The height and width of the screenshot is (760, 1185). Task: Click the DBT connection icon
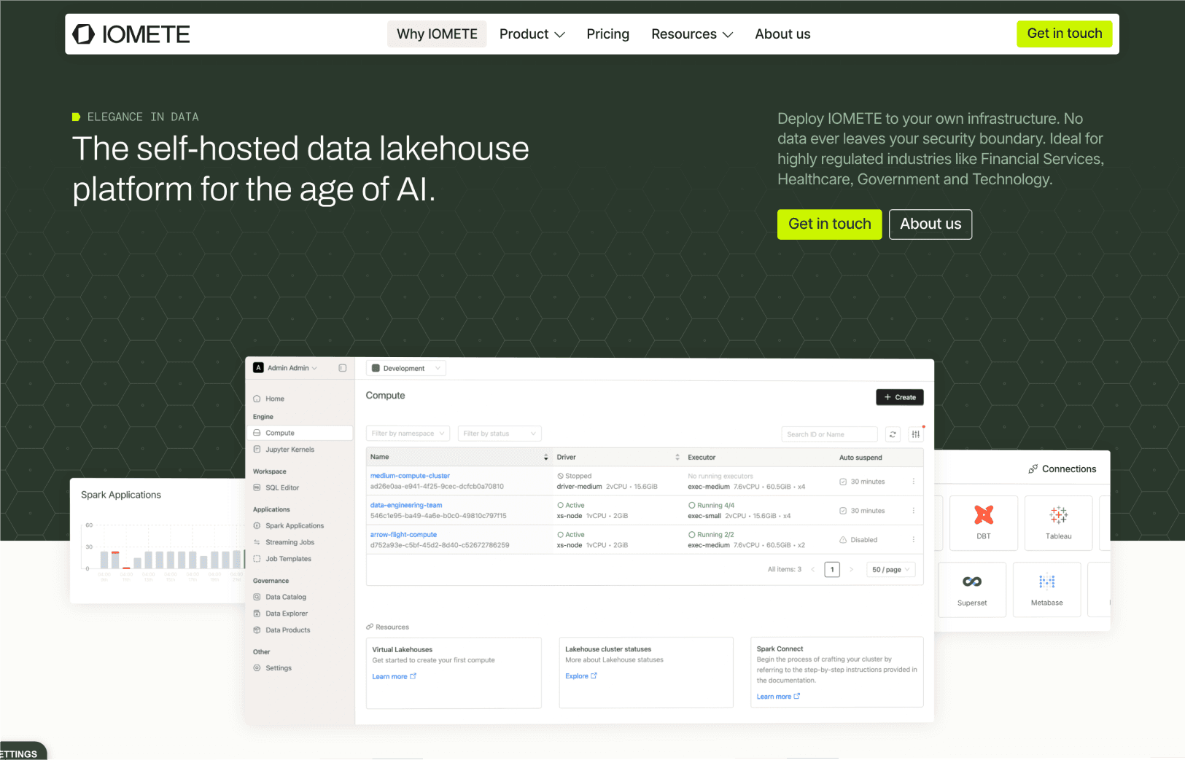click(984, 515)
